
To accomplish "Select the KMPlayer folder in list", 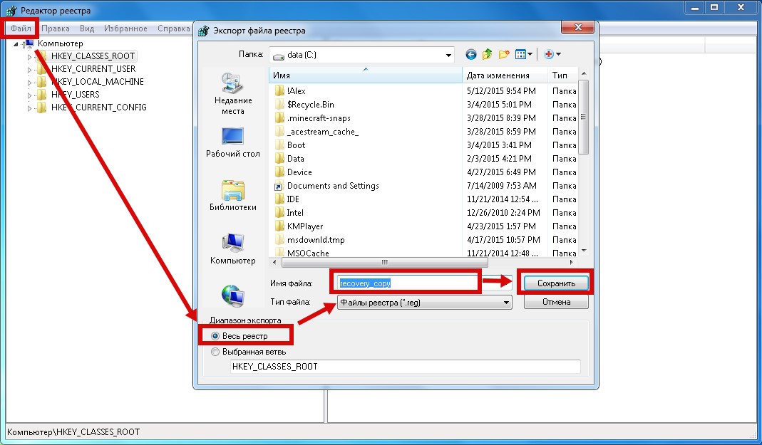I will [x=304, y=226].
